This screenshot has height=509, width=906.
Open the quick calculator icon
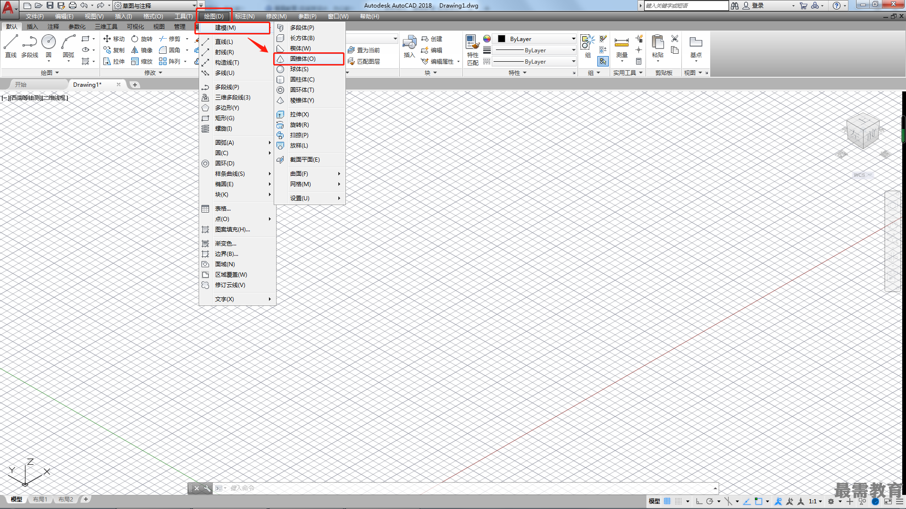pos(638,61)
